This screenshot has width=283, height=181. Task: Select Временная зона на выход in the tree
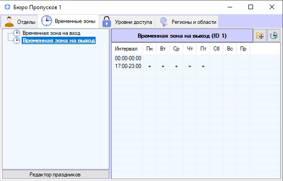(59, 40)
